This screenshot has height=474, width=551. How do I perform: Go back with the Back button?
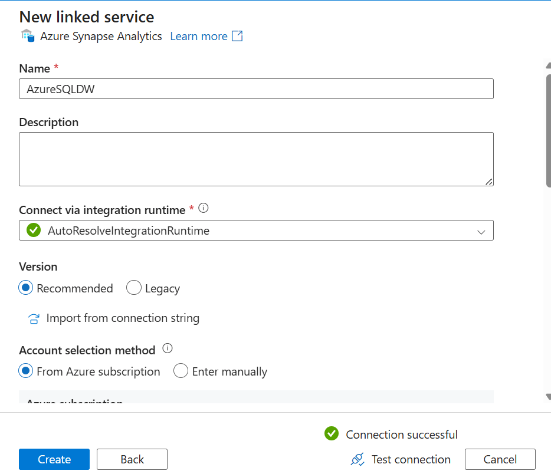[x=132, y=459]
